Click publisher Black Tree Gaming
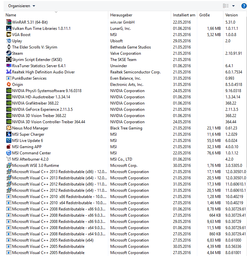The width and height of the screenshot is (247, 256). (x=126, y=128)
